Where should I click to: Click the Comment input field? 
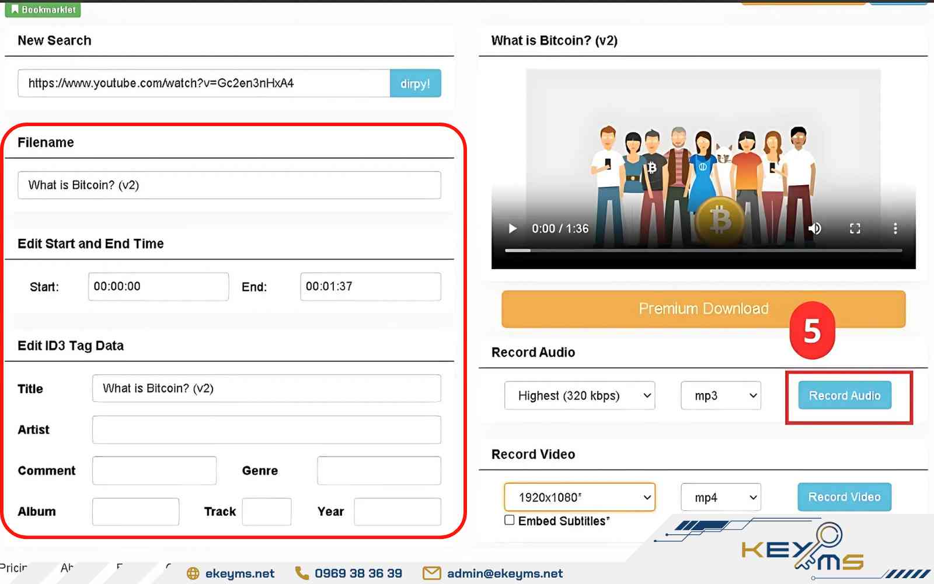pos(154,471)
